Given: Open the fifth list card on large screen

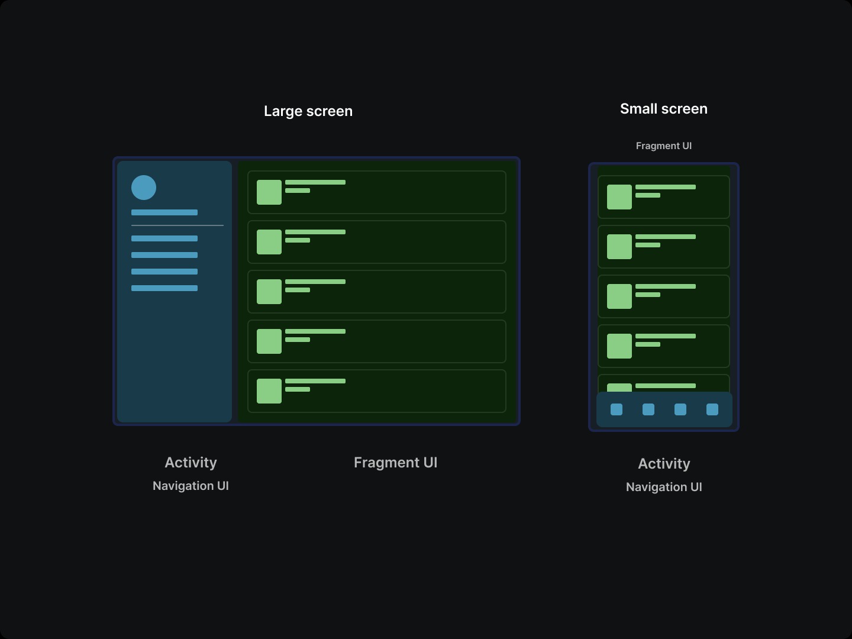Looking at the screenshot, I should pos(377,391).
